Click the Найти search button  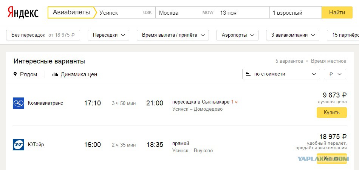tap(337, 12)
